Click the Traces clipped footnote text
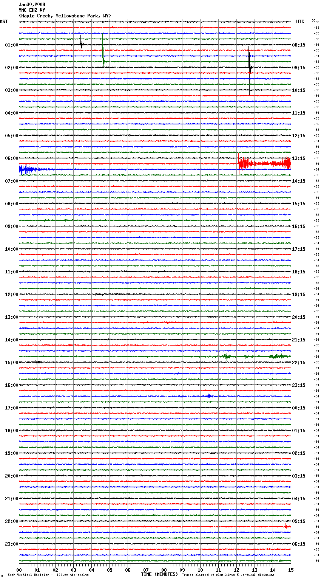This screenshot has height=580, width=321. (x=228, y=575)
